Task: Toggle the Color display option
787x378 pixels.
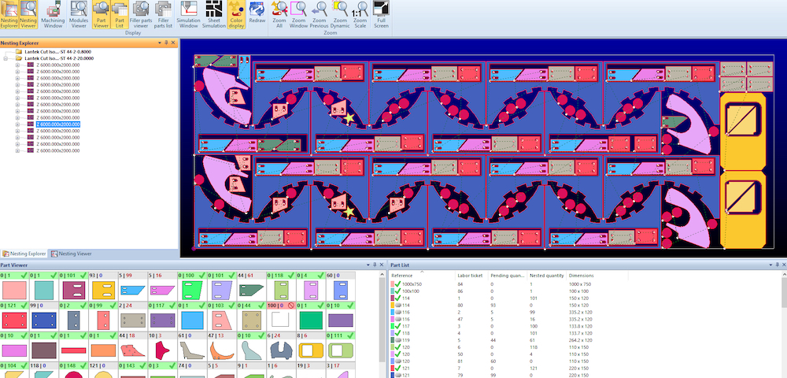Action: (x=236, y=16)
